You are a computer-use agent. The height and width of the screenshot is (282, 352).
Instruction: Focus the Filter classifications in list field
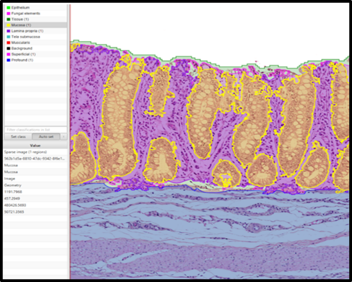point(35,129)
